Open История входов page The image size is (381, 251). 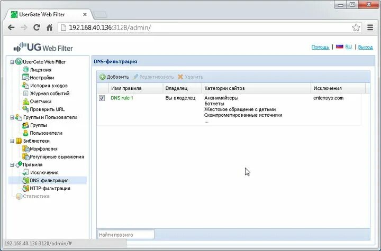click(x=49, y=86)
